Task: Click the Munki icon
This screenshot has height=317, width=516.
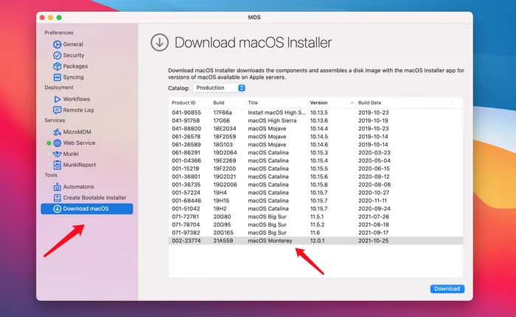Action: pyautogui.click(x=57, y=154)
